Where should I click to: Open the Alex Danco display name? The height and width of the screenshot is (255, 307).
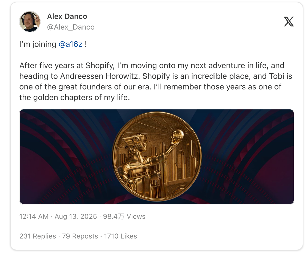click(x=67, y=17)
